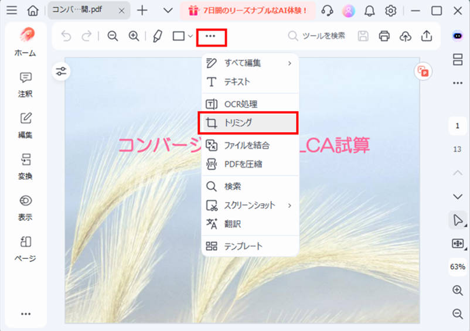Print the document
This screenshot has width=470, height=331.
[384, 36]
